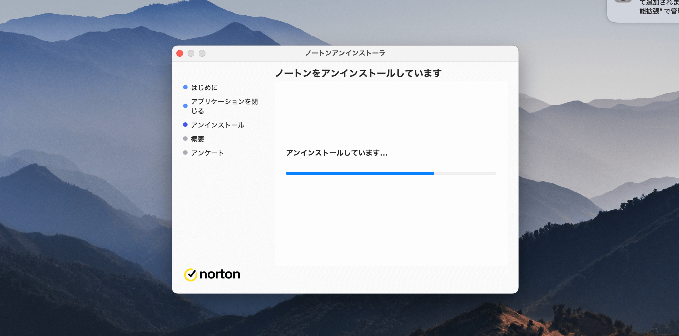Image resolution: width=679 pixels, height=336 pixels.
Task: Click the ノートンをアンインストールしています heading
Action: click(x=358, y=73)
